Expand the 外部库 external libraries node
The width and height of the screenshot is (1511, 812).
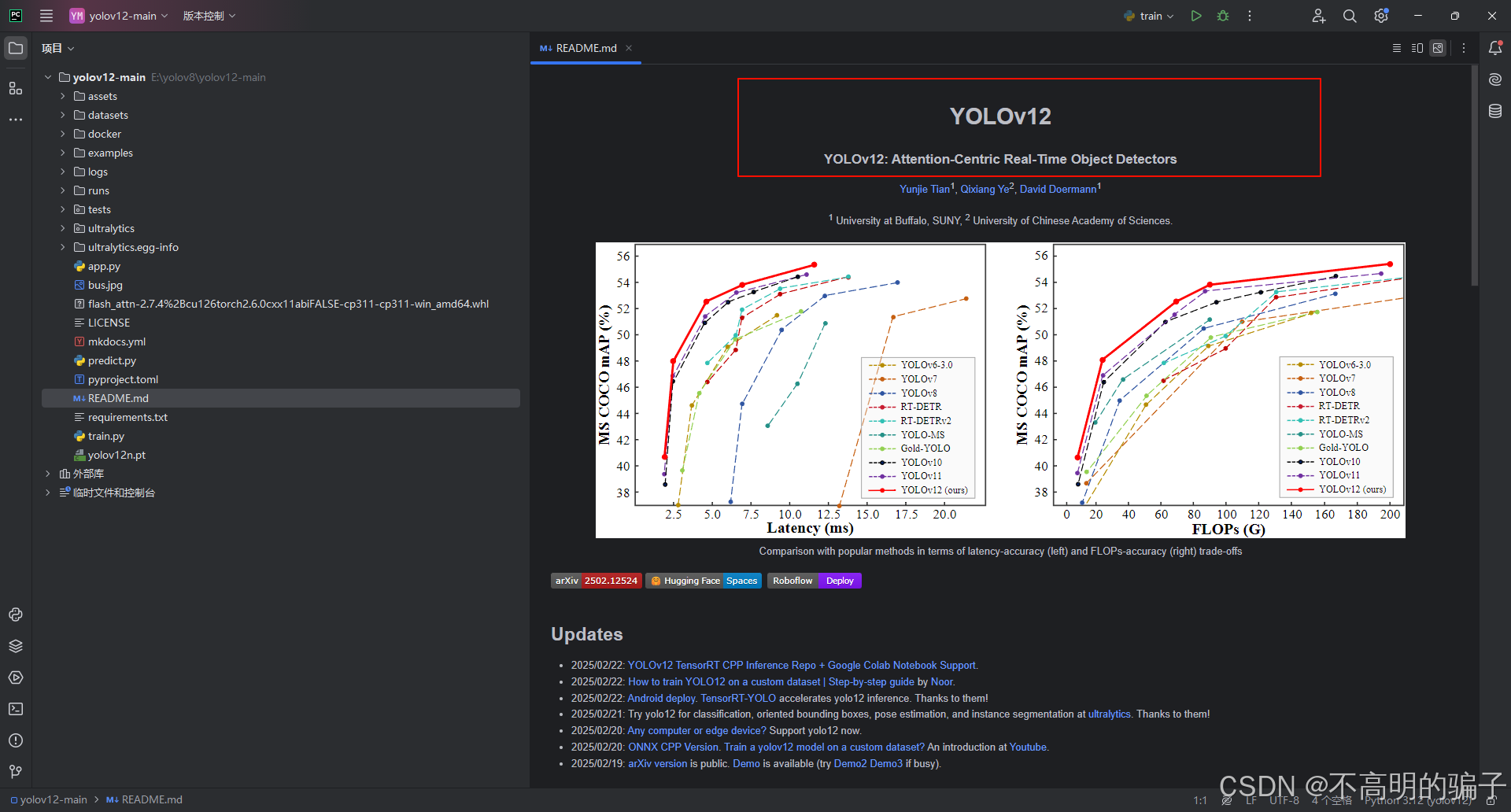tap(48, 474)
